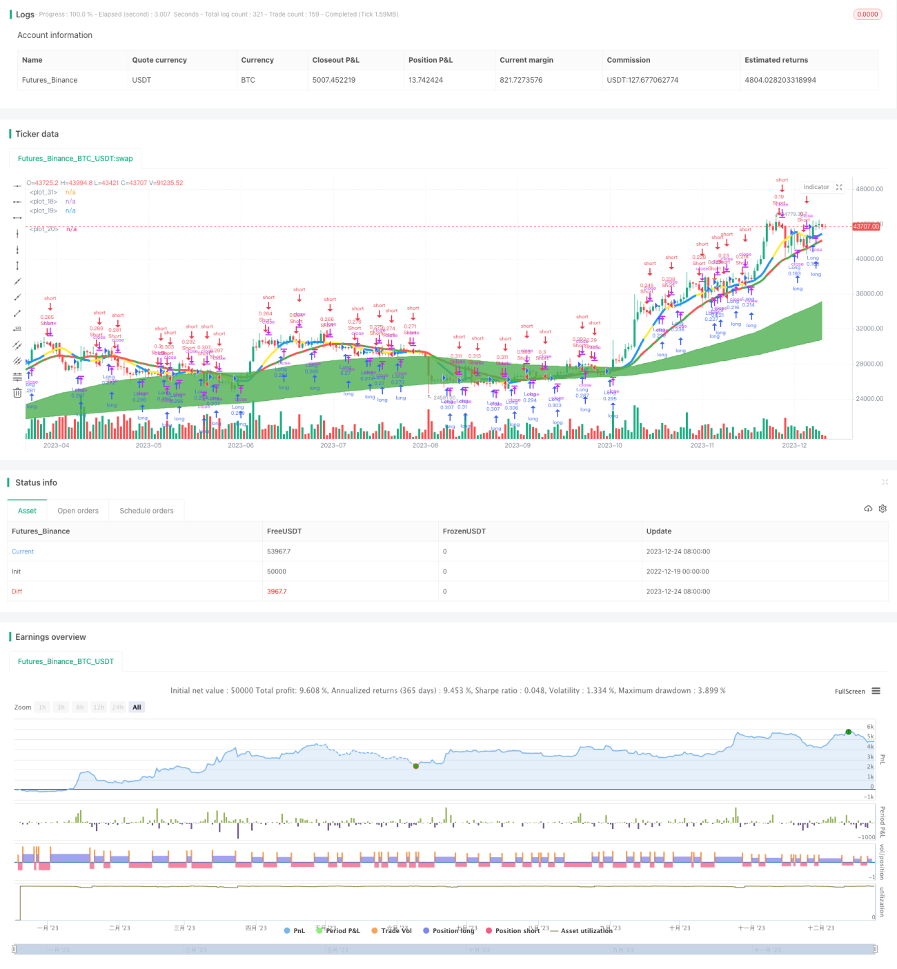Open the Schedule orders tab
897x969 pixels.
point(146,511)
